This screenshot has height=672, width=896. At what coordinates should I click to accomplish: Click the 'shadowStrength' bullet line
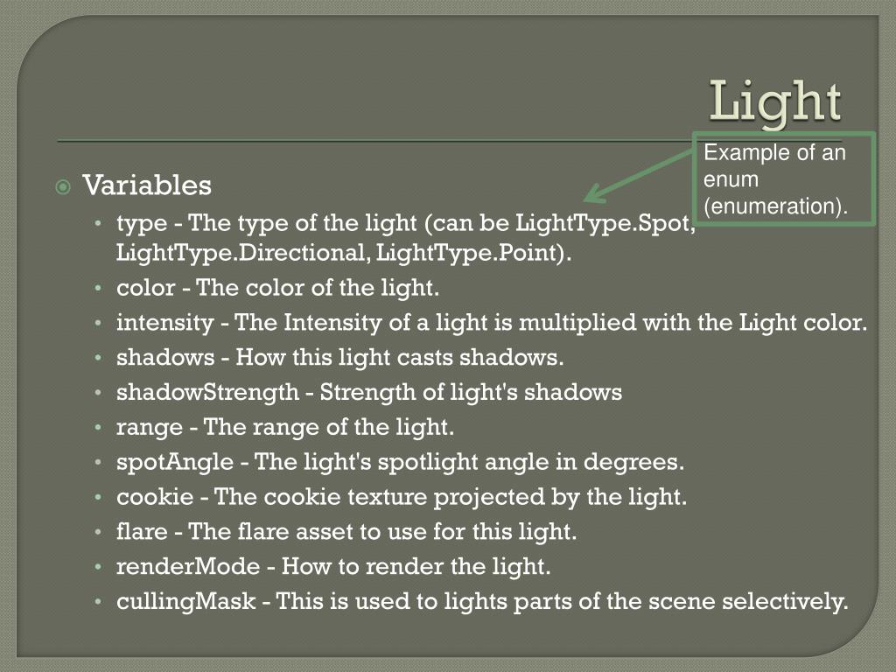(x=369, y=393)
